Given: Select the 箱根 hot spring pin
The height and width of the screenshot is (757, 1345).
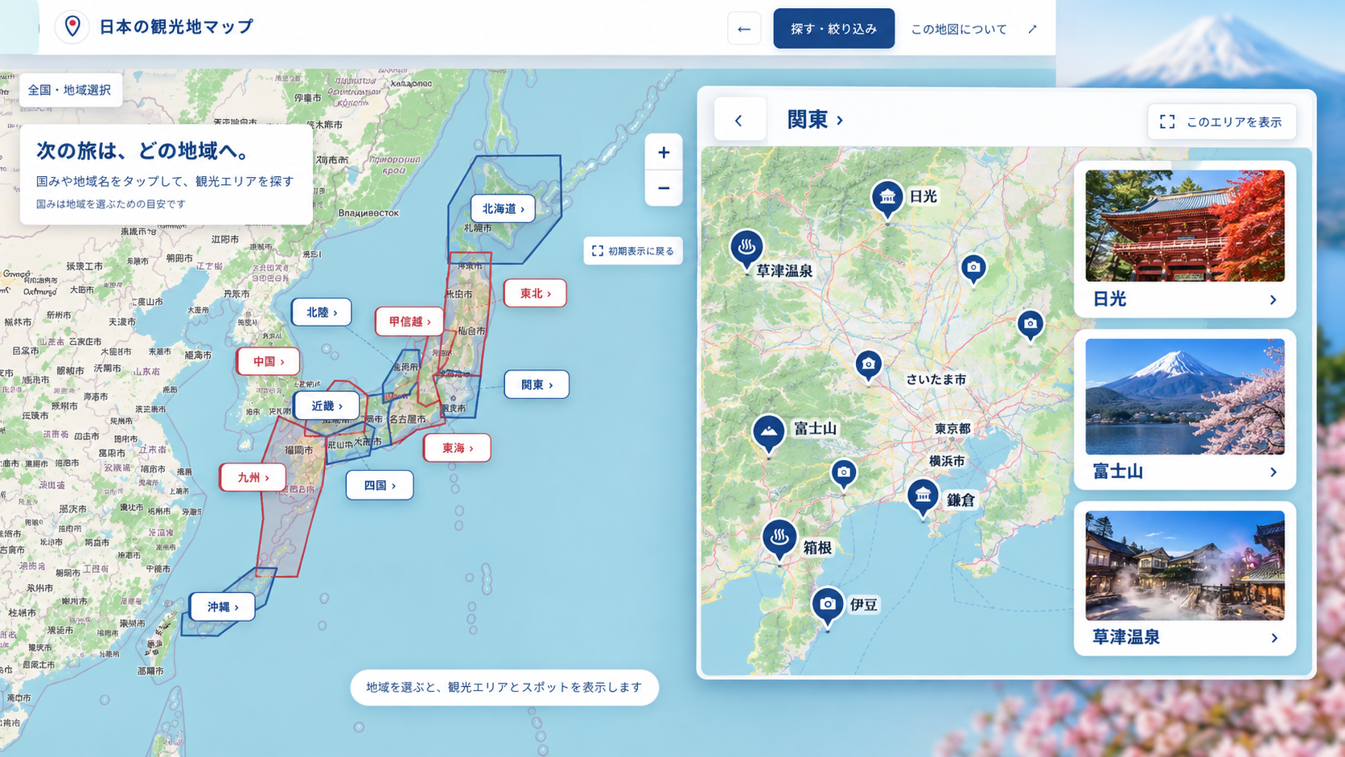Looking at the screenshot, I should coord(779,539).
